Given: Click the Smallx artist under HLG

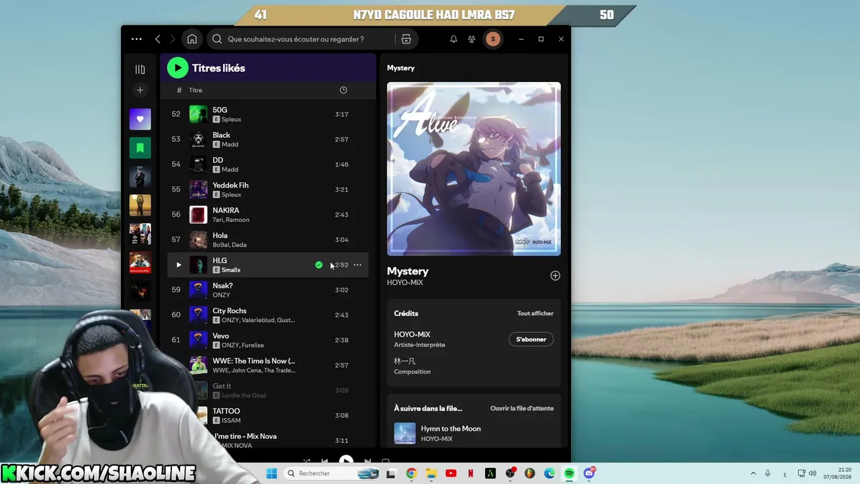Looking at the screenshot, I should [231, 270].
